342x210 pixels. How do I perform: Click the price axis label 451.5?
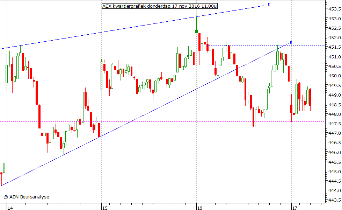coord(335,47)
